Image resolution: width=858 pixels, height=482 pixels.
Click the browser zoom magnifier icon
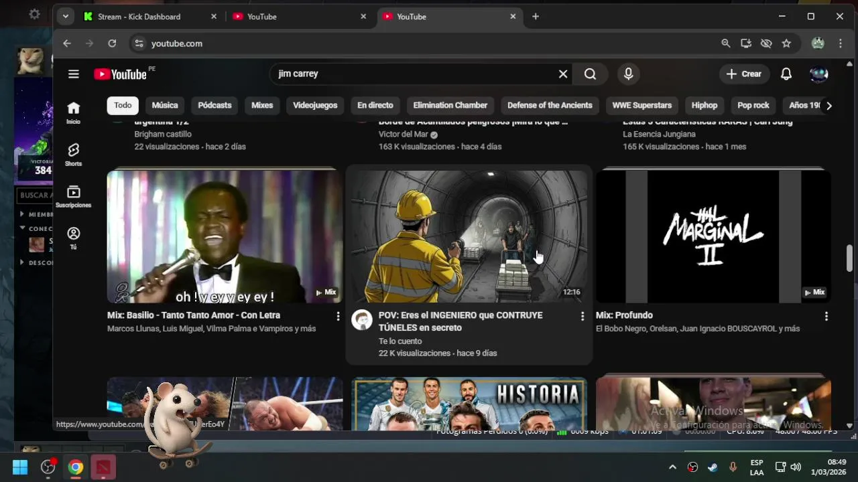point(725,44)
